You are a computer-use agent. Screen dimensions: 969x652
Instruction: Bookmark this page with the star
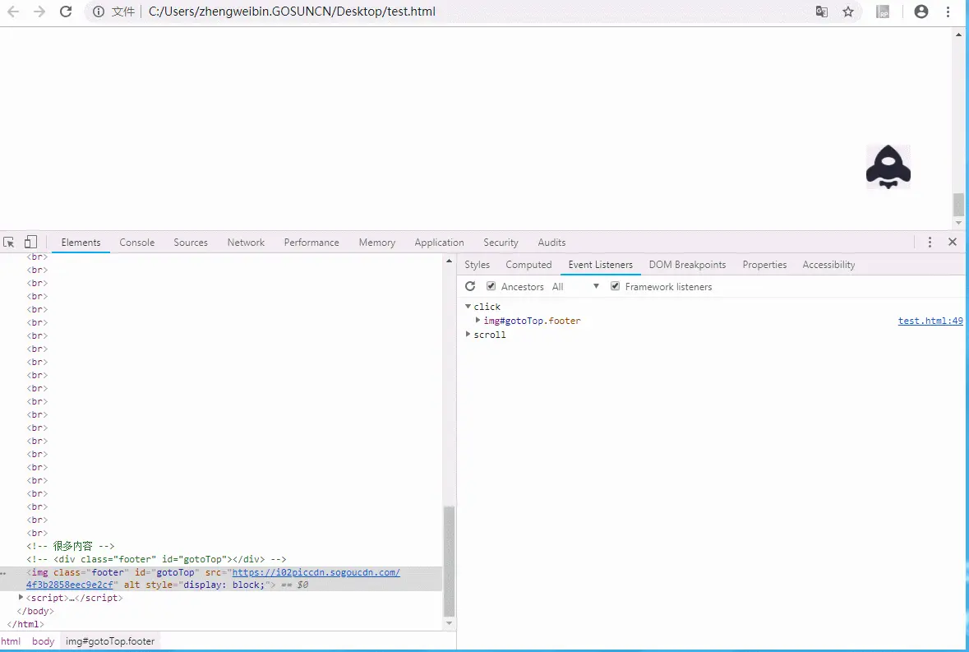[848, 12]
